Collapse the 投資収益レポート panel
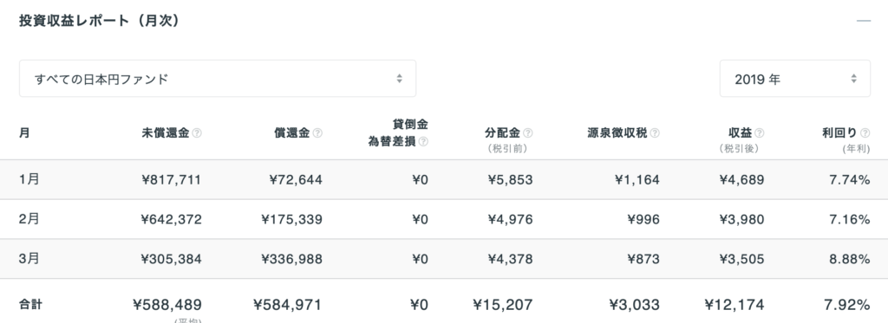The image size is (888, 323). [x=863, y=21]
